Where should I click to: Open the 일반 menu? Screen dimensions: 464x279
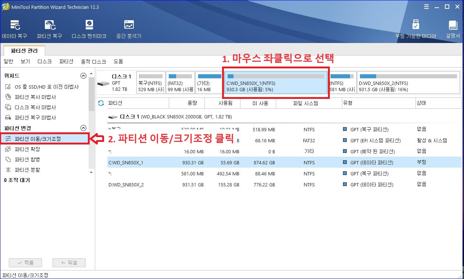pos(8,61)
